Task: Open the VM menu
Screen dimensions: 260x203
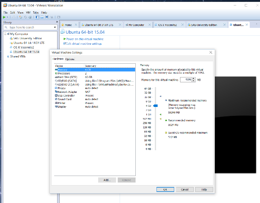Action: click(28, 12)
